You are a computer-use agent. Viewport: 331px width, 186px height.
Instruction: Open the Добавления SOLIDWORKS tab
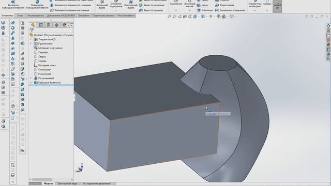61,16
